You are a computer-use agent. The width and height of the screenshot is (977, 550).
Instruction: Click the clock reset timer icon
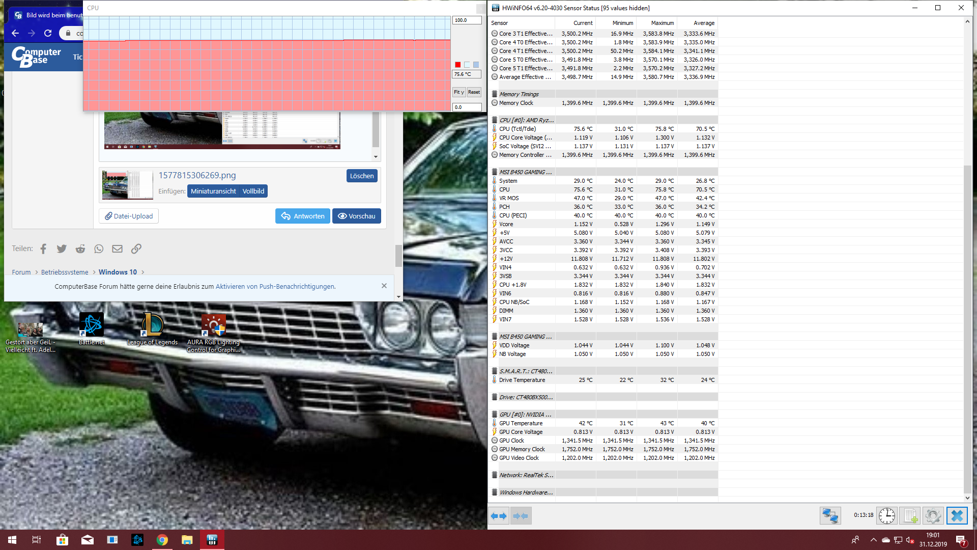click(x=886, y=516)
